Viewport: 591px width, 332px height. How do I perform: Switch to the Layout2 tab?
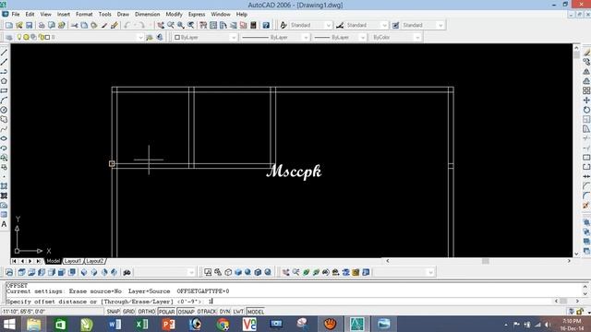pyautogui.click(x=94, y=261)
